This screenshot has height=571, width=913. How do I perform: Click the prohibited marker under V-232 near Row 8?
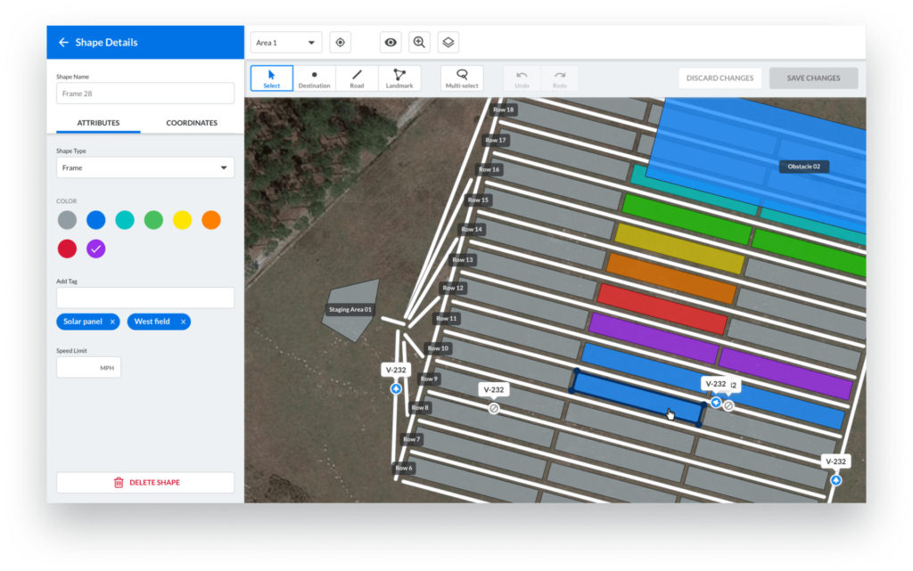click(494, 408)
